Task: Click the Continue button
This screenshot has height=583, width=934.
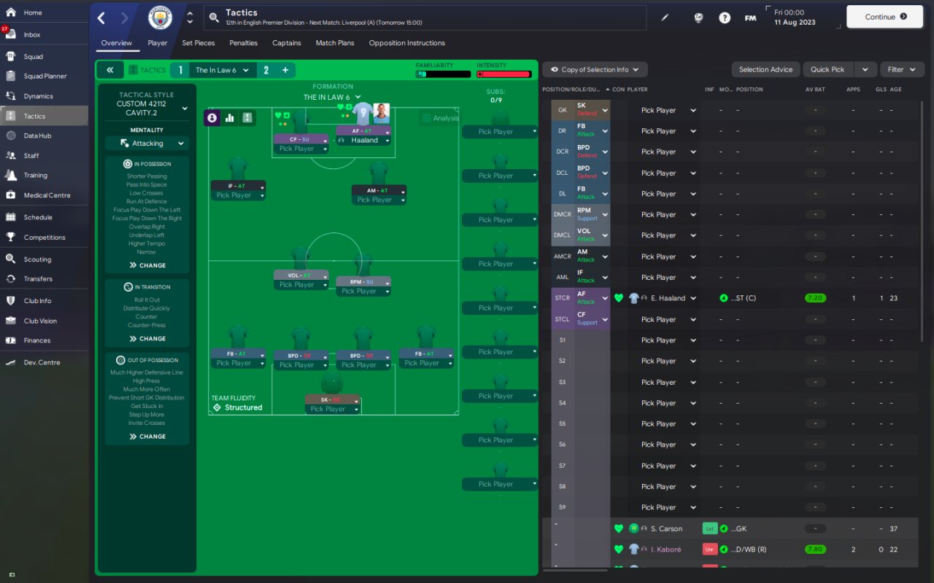Action: pos(885,17)
